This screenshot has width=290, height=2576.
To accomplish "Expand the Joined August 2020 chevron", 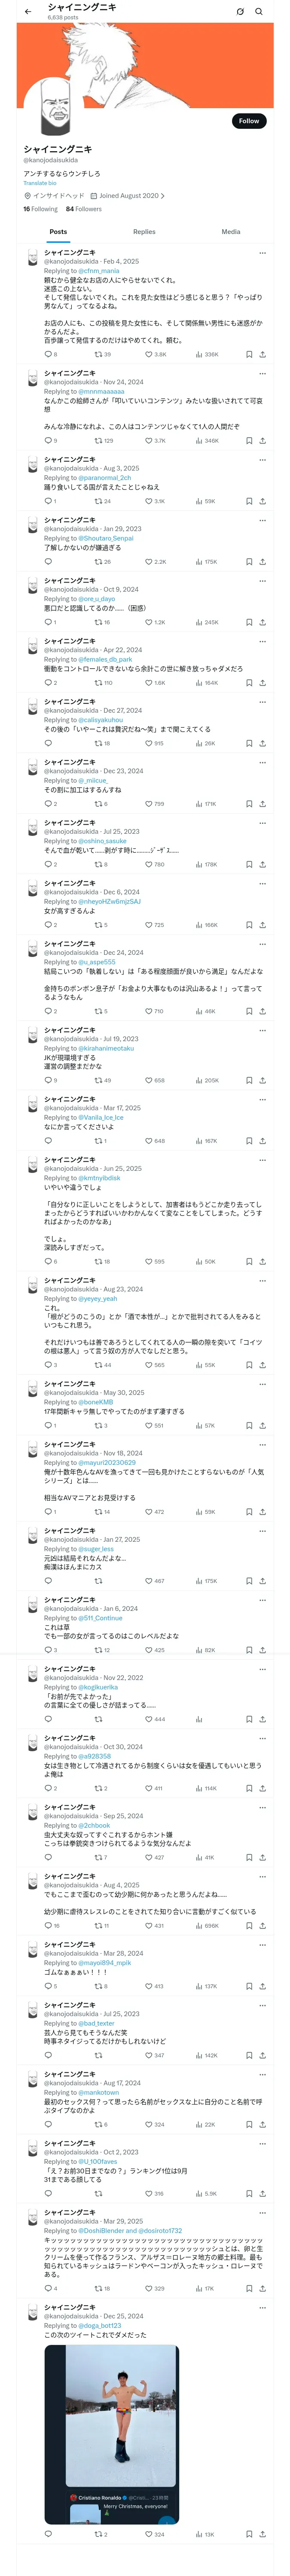I will tap(163, 196).
